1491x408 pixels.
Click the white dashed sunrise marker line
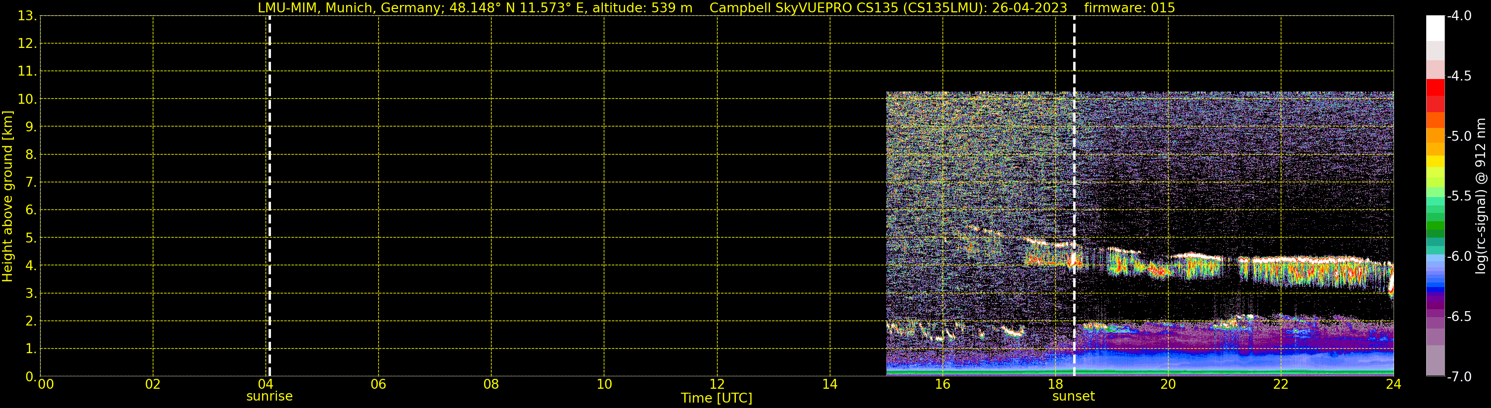point(270,196)
